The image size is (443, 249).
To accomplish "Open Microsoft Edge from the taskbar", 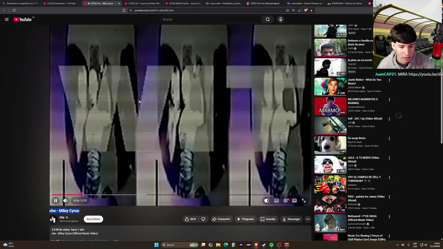I will click(226, 245).
